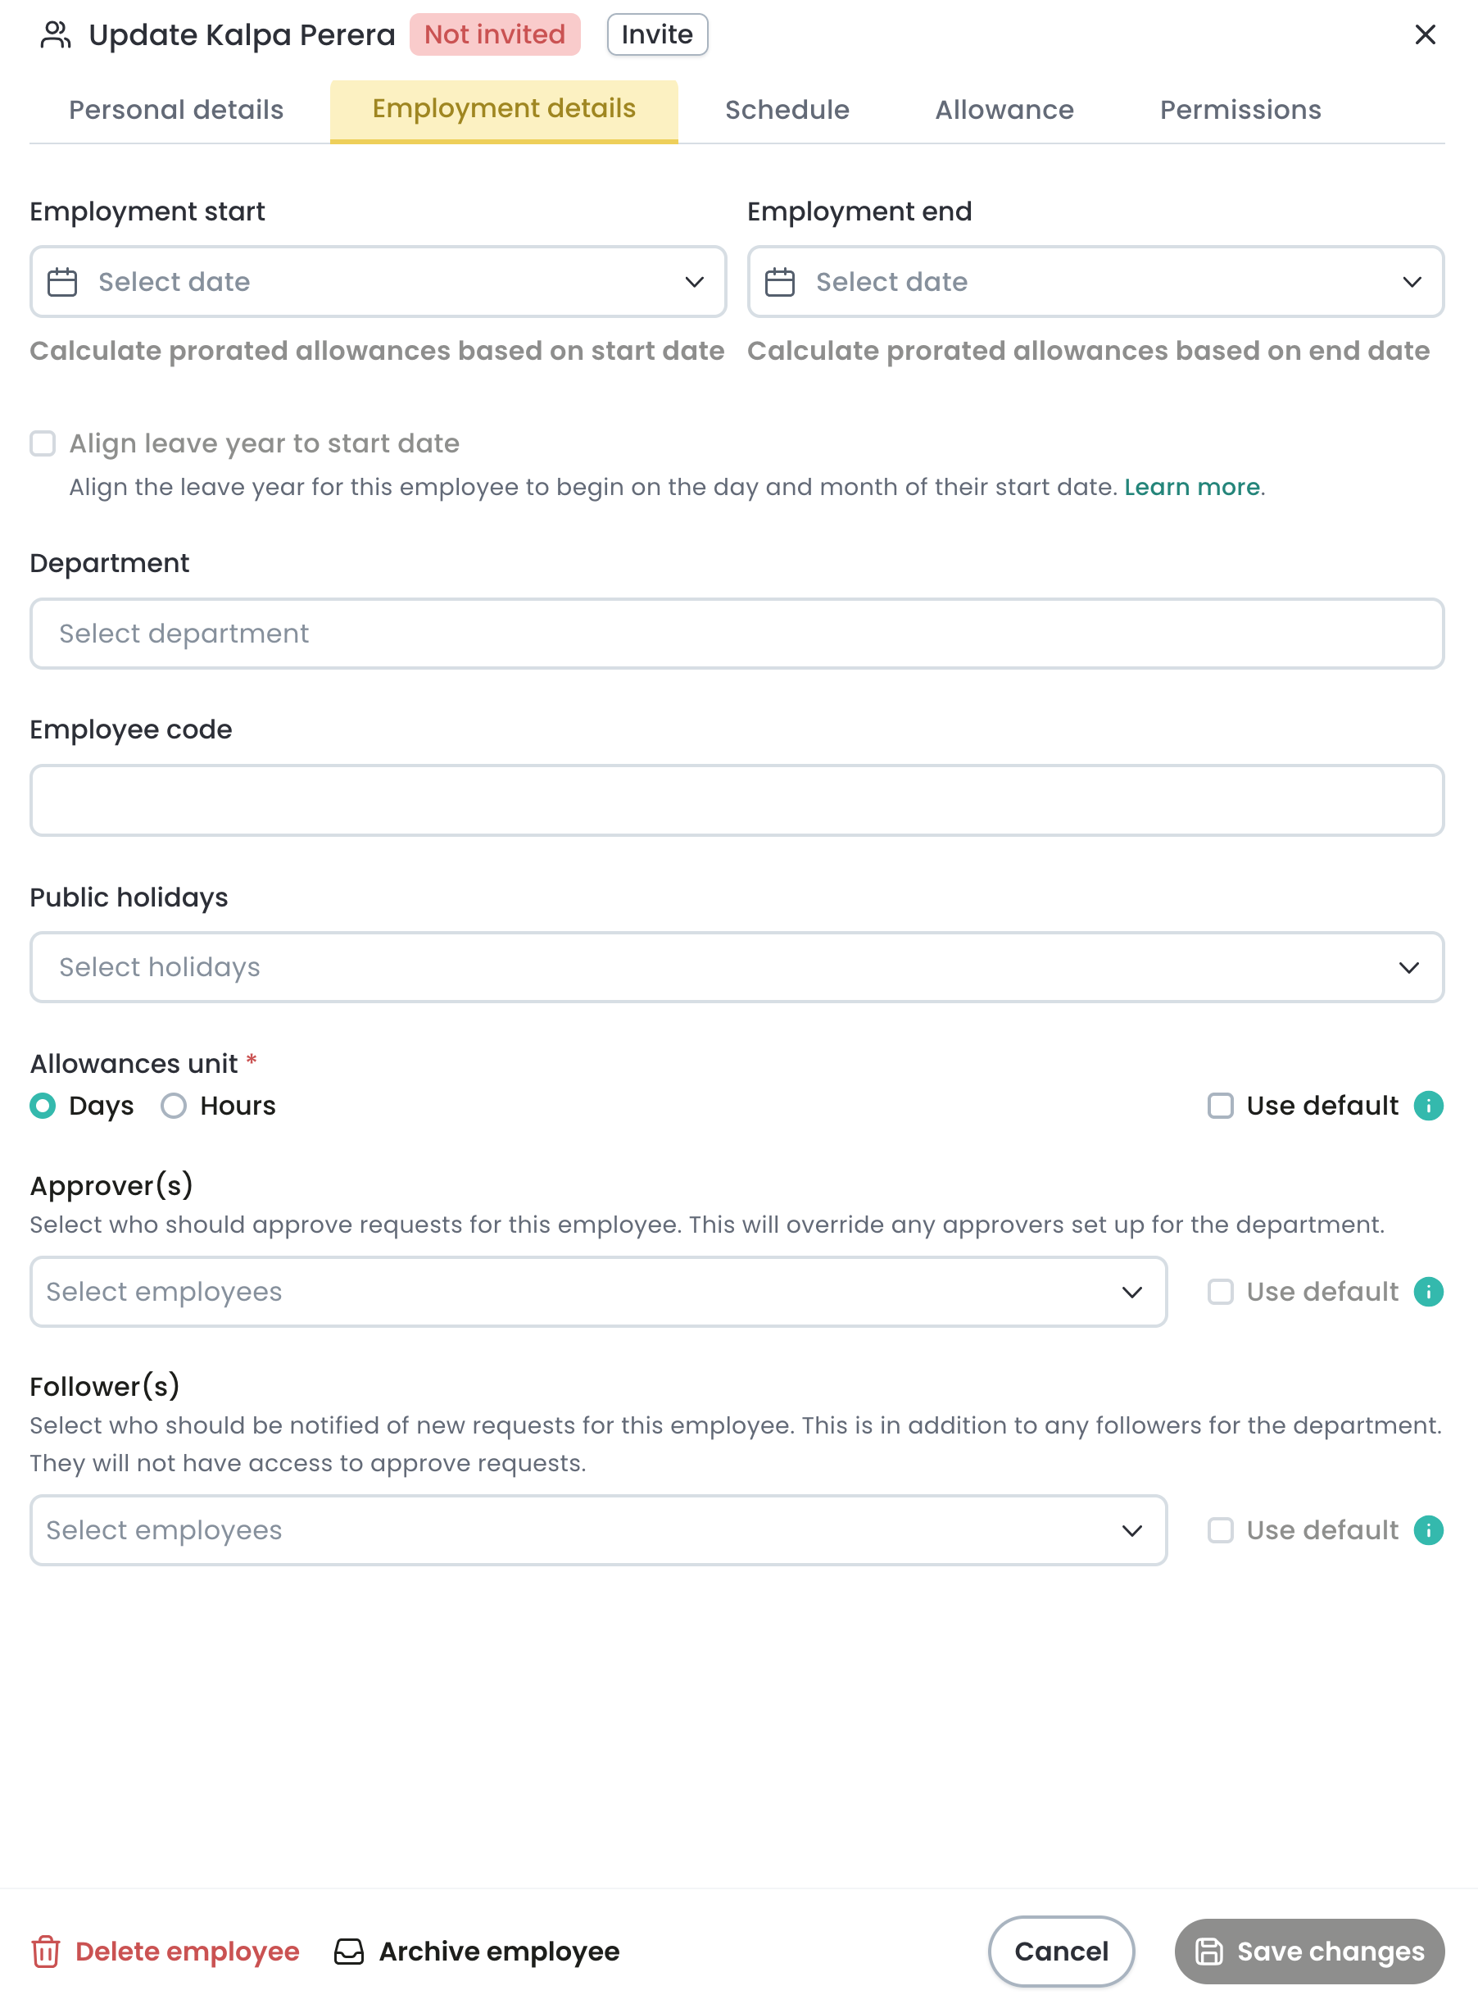Click the calendar icon in Employment start
This screenshot has width=1478, height=2004.
pos(61,282)
